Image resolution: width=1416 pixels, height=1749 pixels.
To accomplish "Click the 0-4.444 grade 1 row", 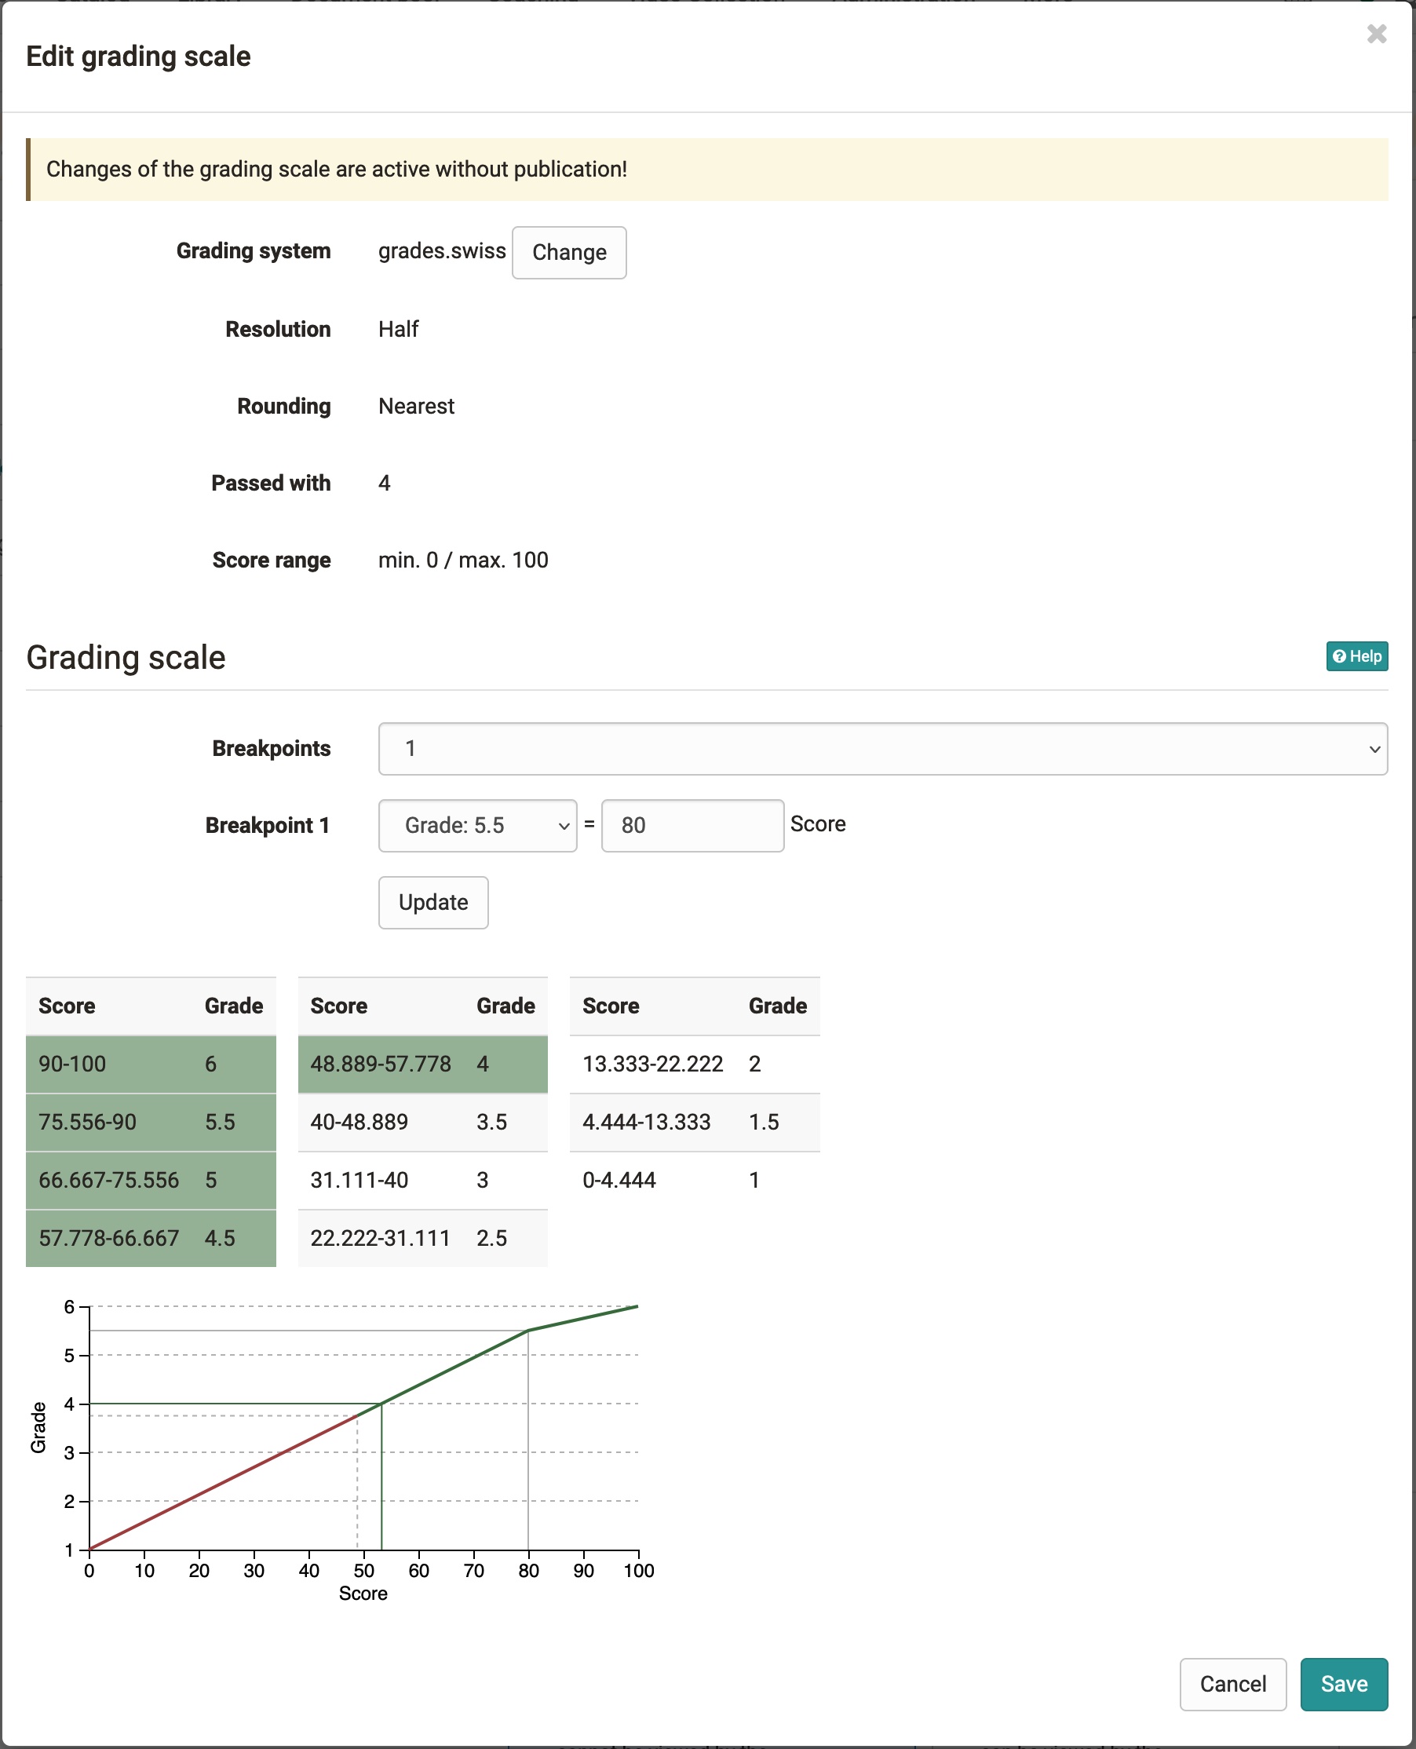I will click(x=693, y=1180).
